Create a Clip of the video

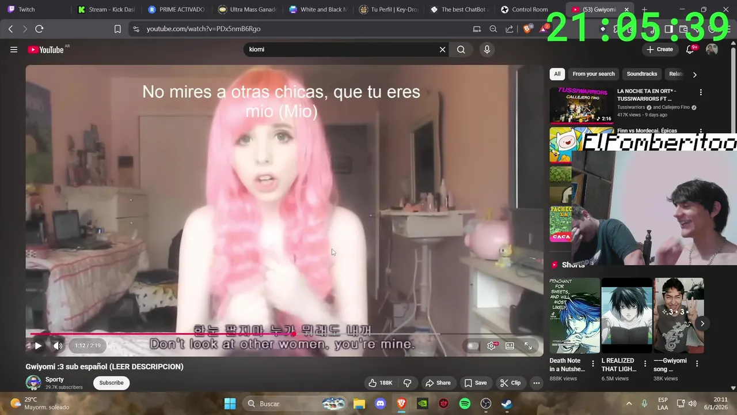(510, 383)
